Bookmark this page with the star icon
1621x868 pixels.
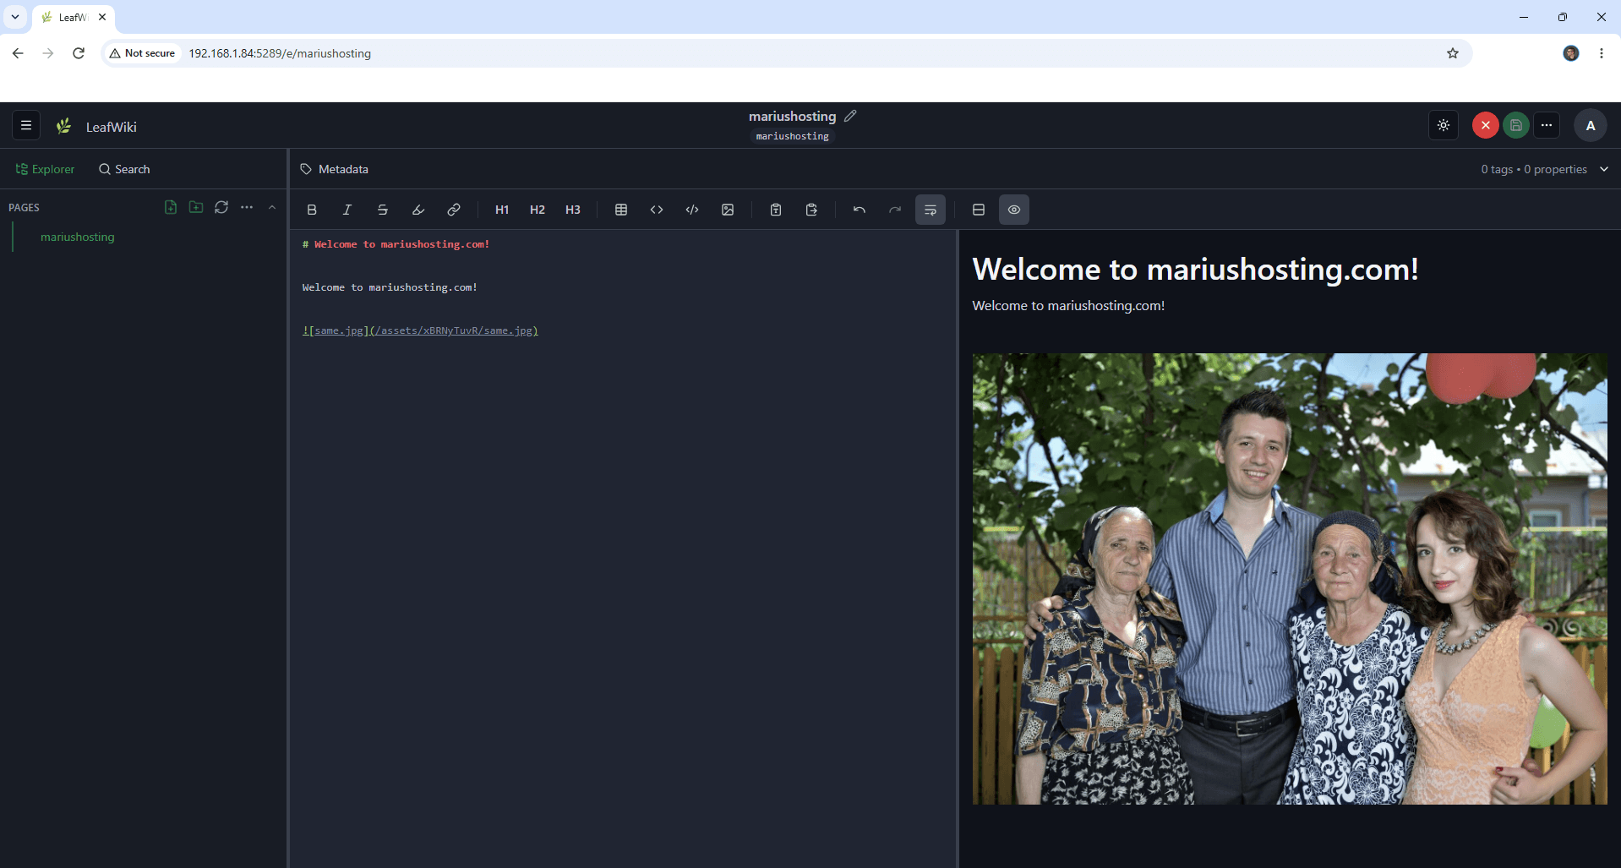coord(1453,53)
